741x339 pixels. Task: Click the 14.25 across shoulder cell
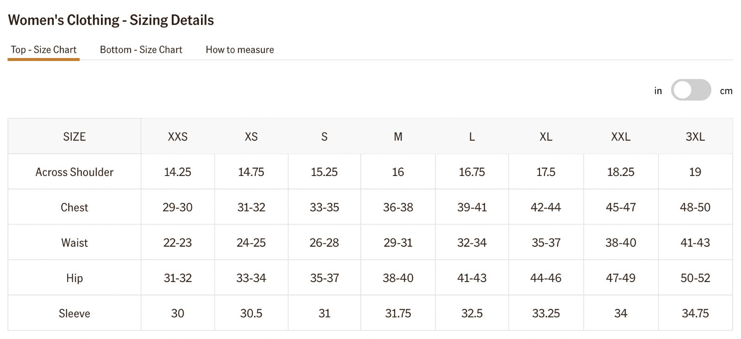[177, 172]
